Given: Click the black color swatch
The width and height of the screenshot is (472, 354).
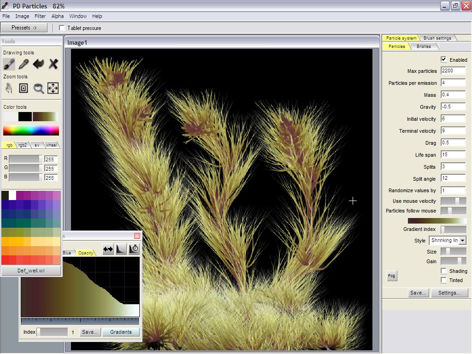Looking at the screenshot, I should (25, 117).
